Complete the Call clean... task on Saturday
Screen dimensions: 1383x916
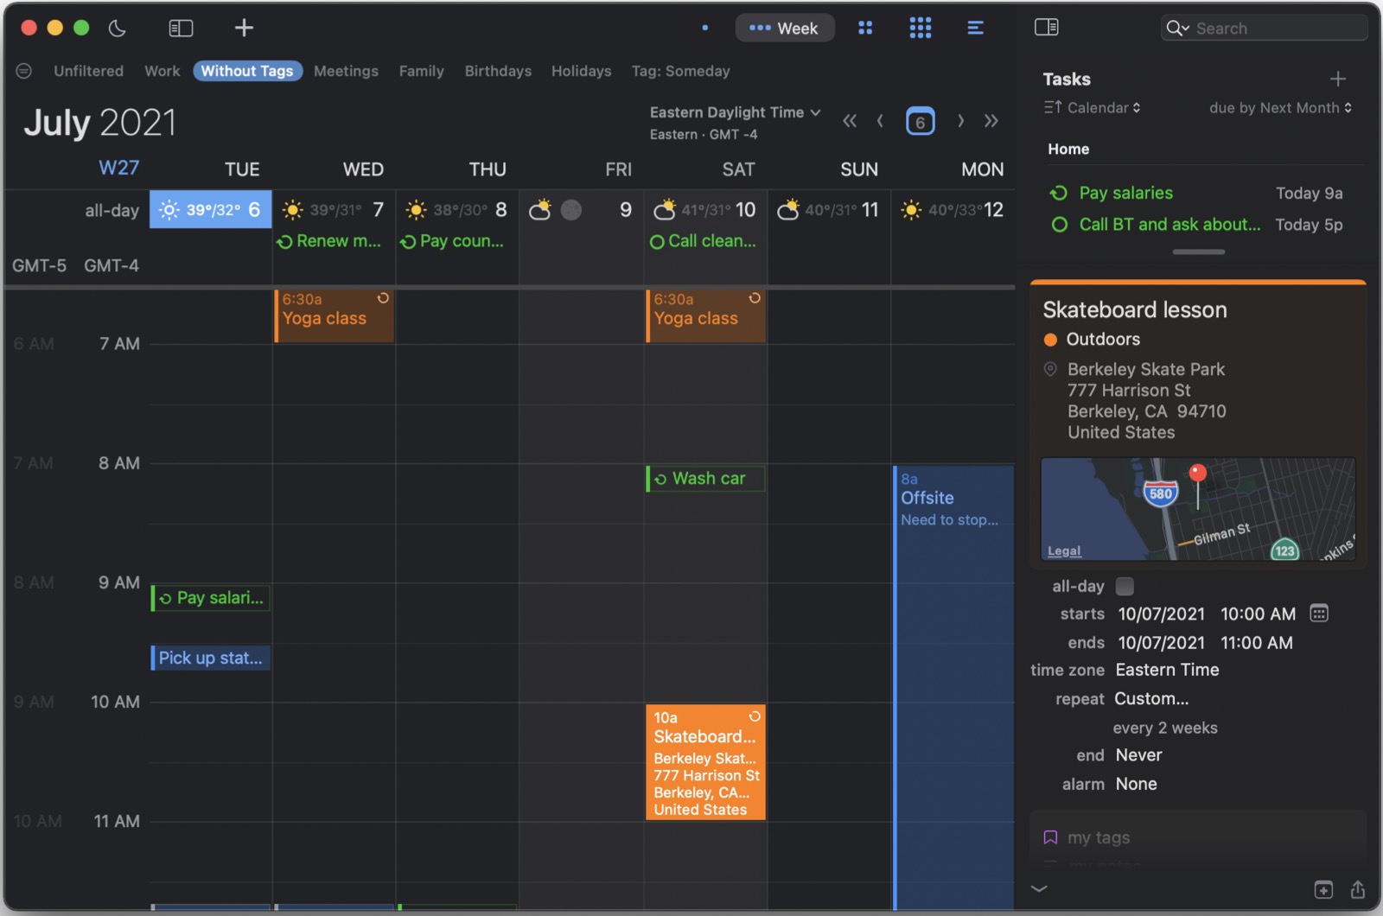click(657, 242)
